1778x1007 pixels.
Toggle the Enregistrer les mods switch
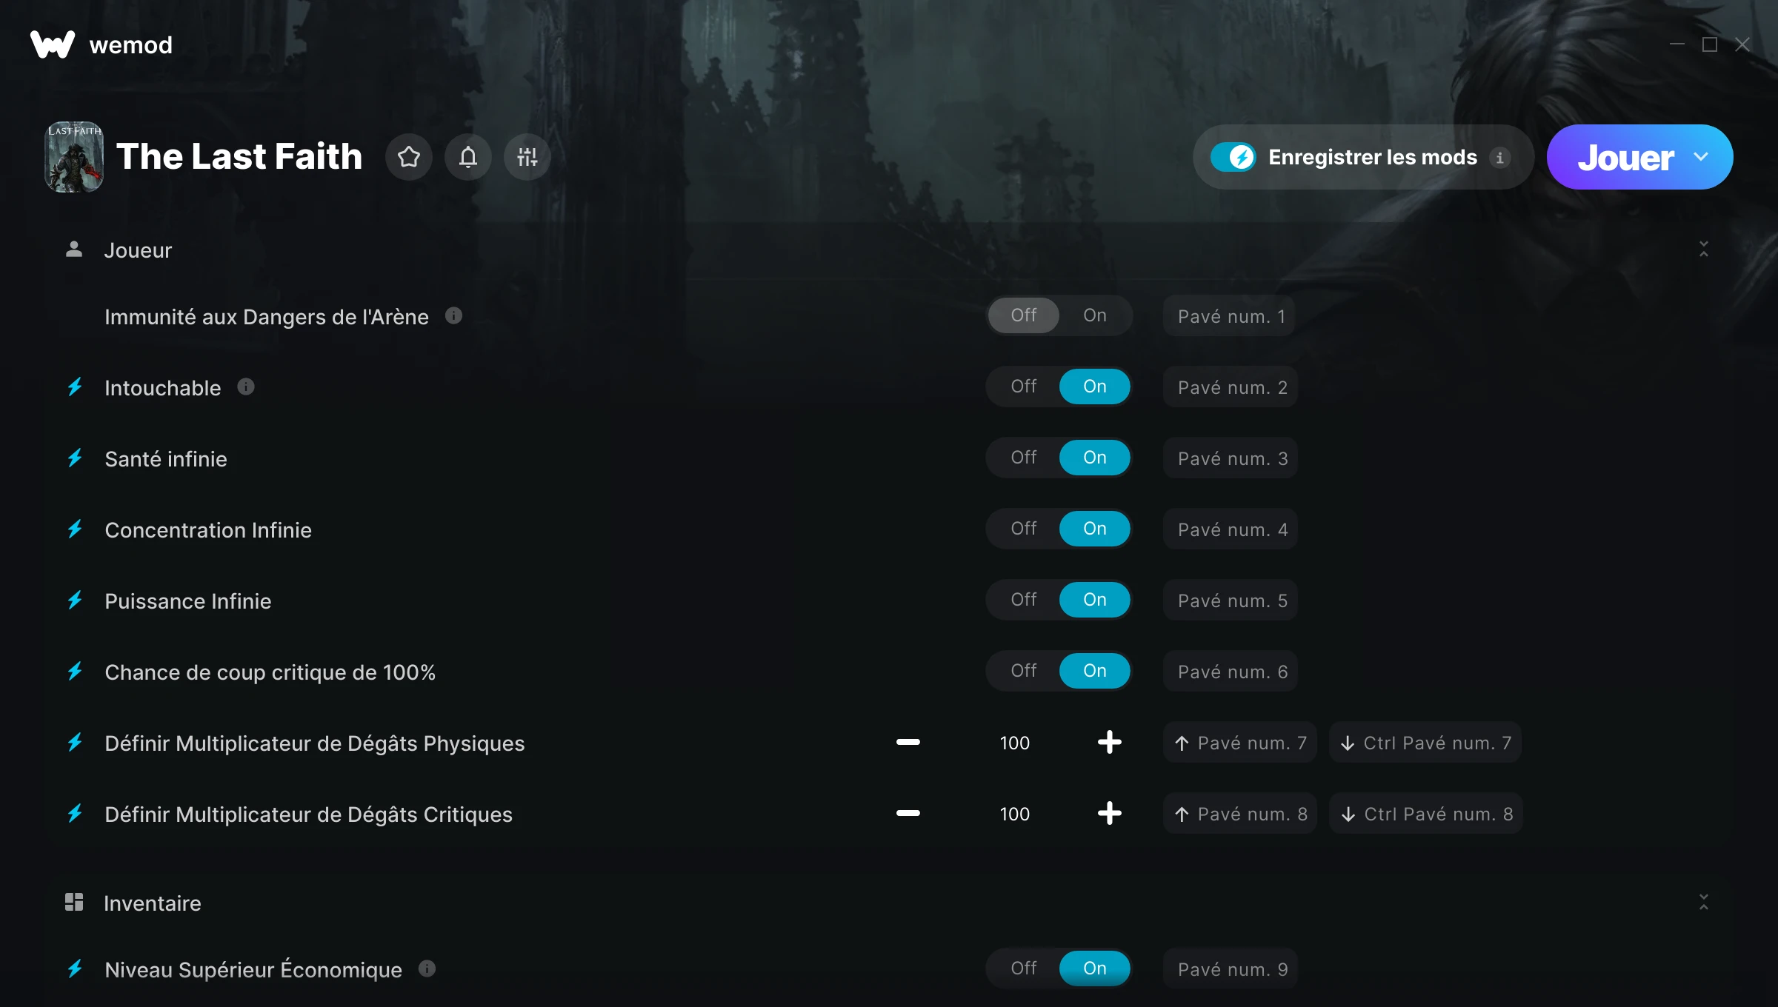click(1233, 157)
